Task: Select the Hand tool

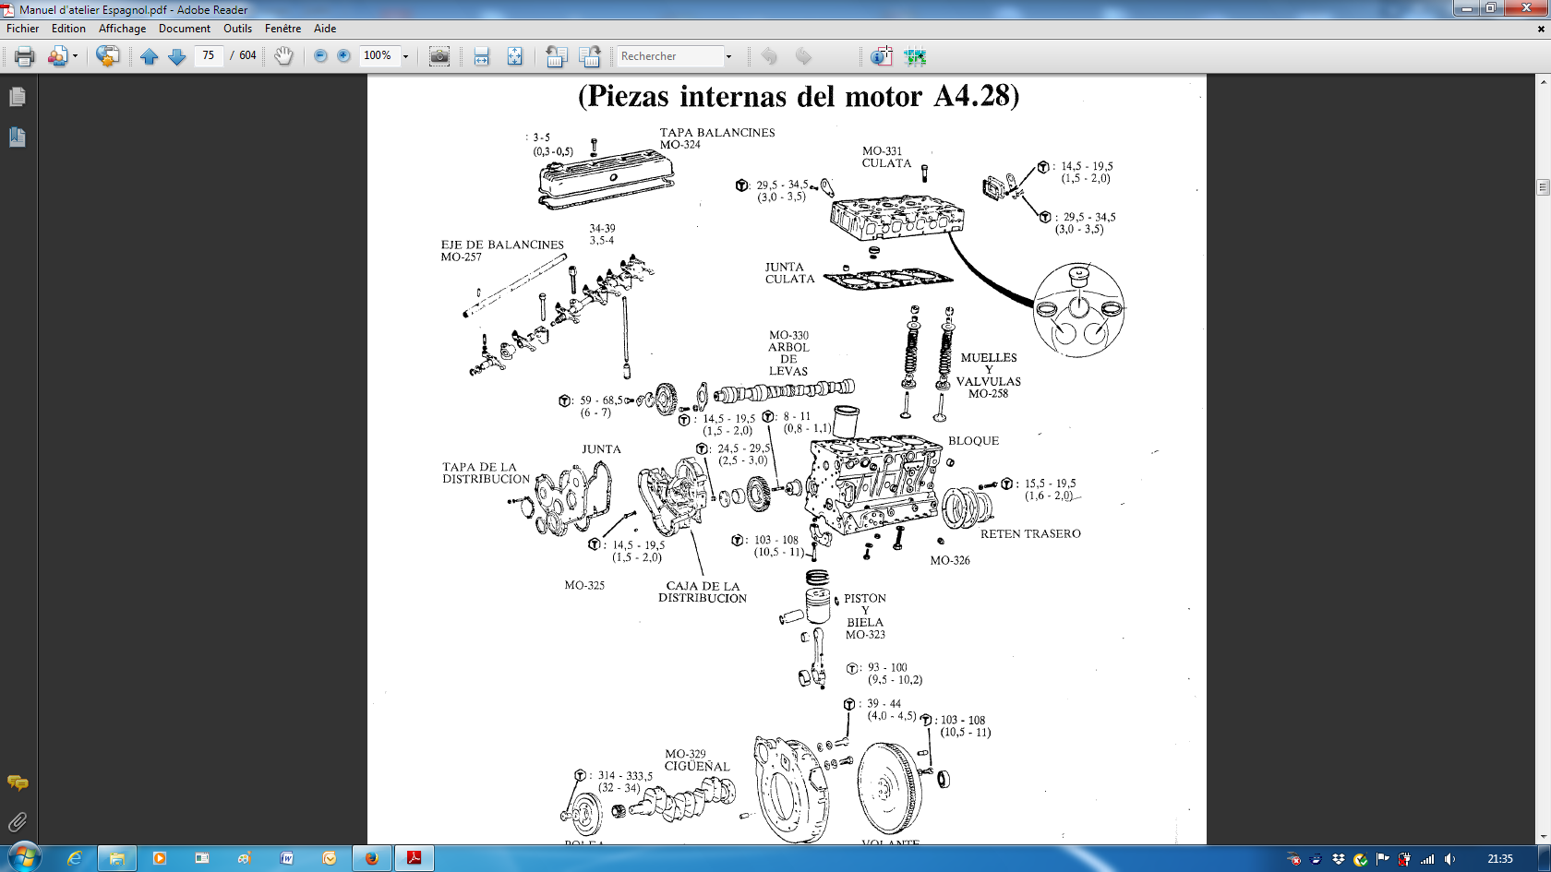Action: pos(283,56)
